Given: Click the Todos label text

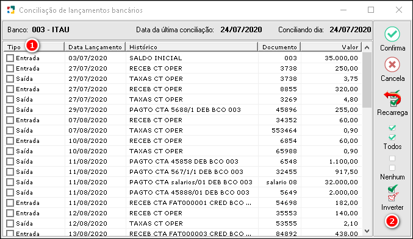Looking at the screenshot, I should pos(392,147).
